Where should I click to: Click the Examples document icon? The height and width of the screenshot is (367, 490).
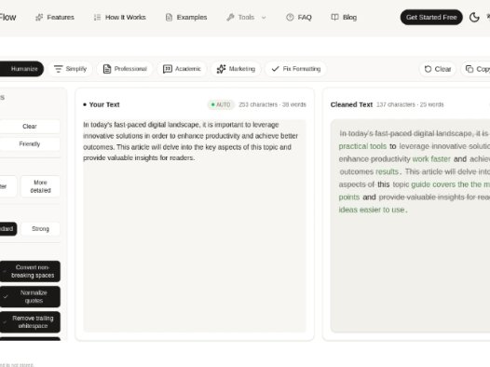point(169,17)
